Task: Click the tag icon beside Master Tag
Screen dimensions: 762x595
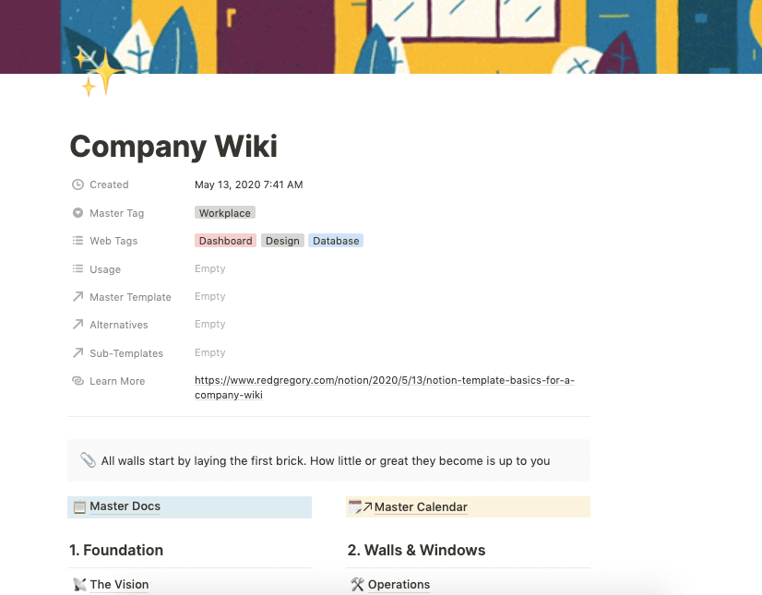Action: [x=77, y=213]
